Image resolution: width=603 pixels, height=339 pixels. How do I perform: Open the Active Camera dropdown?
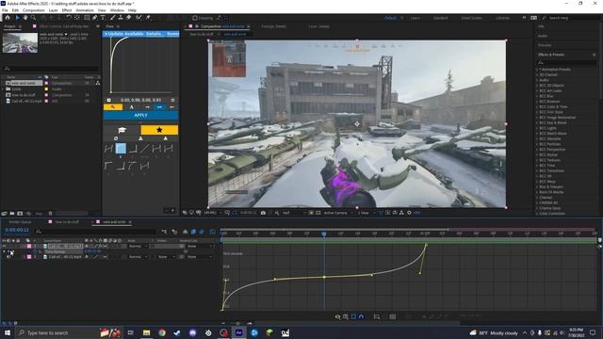(337, 213)
